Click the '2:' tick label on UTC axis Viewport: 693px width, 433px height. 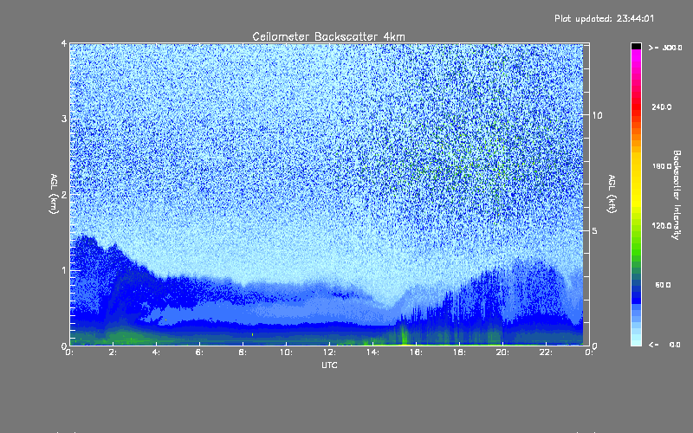113,352
